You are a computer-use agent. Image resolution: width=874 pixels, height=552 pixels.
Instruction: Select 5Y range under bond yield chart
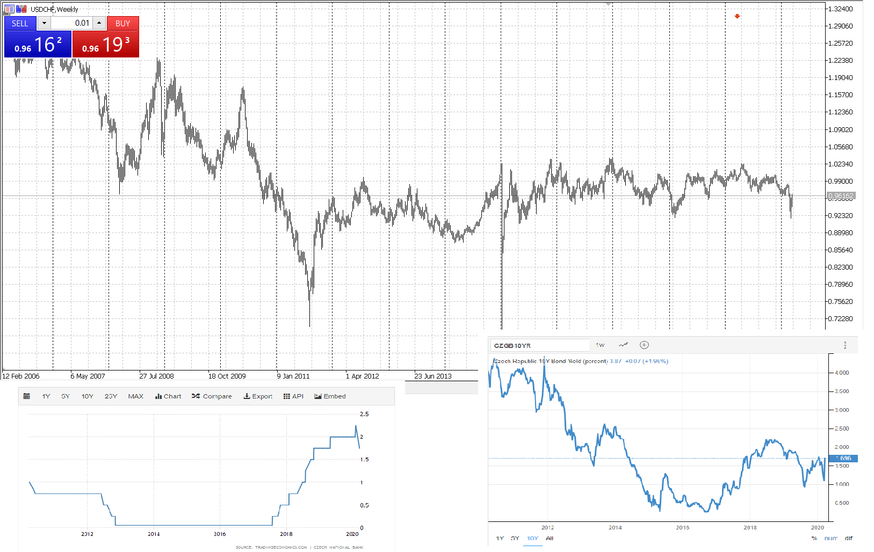pyautogui.click(x=515, y=538)
